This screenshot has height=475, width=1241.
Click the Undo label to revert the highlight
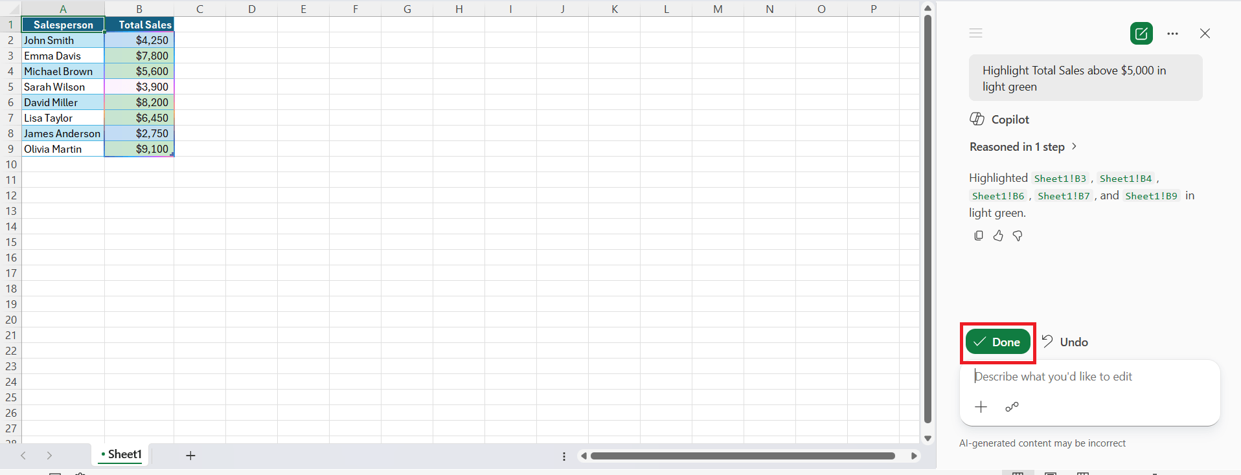[1074, 342]
